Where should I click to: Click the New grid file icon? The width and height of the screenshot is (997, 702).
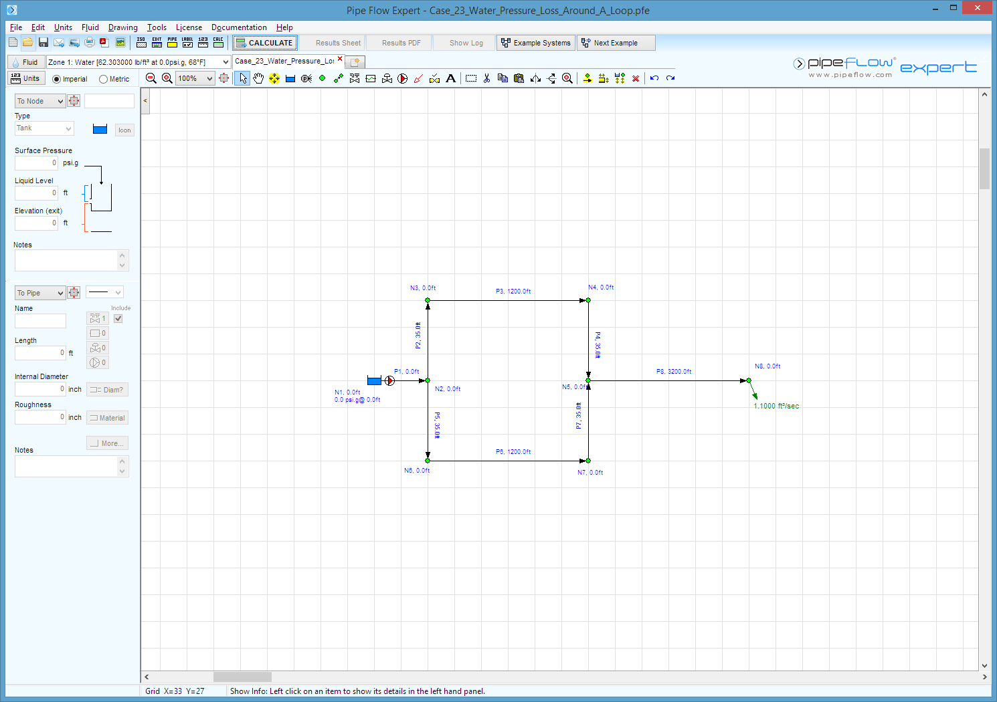coord(13,42)
